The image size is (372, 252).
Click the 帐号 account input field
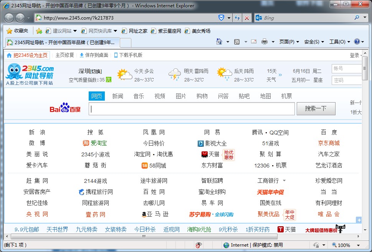click(347, 69)
